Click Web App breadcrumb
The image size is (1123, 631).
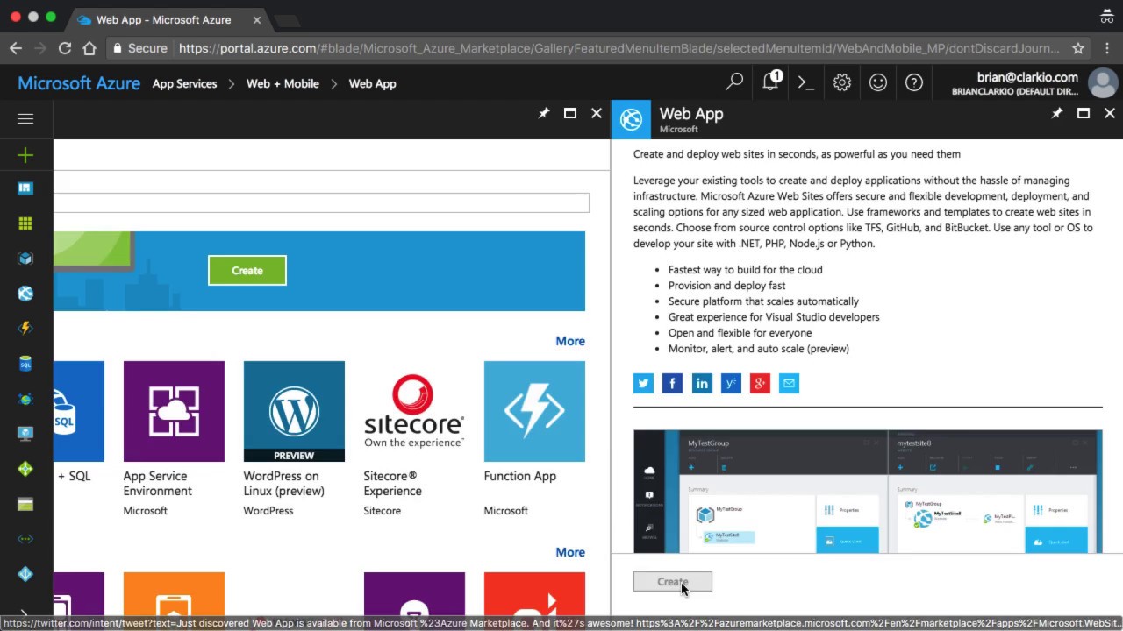pos(373,83)
